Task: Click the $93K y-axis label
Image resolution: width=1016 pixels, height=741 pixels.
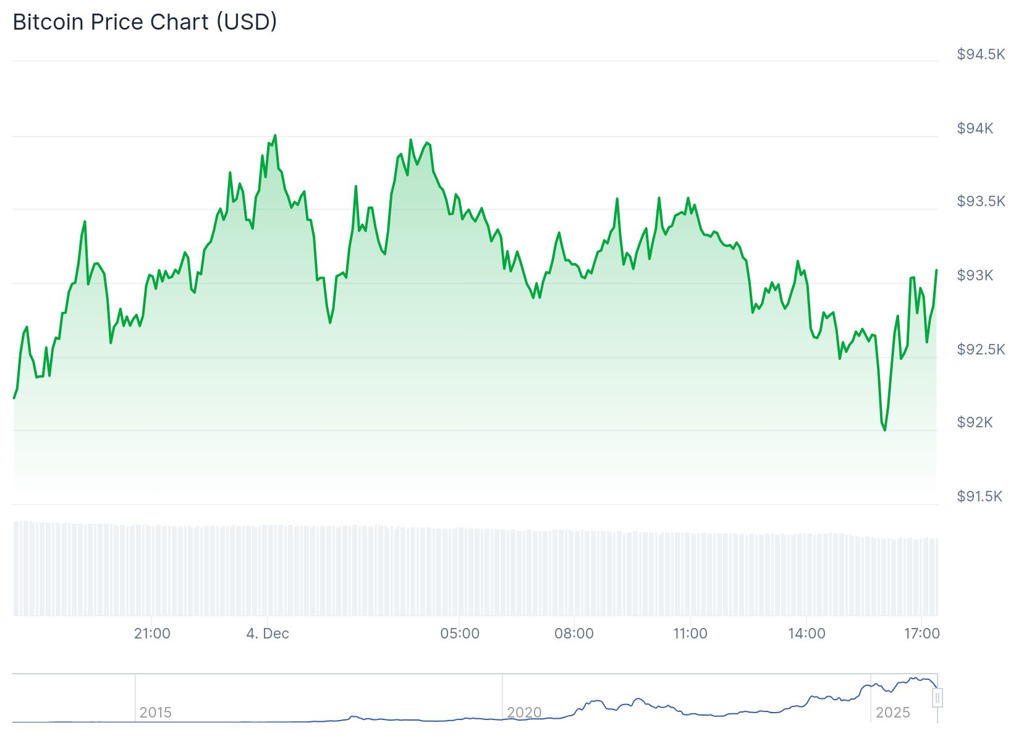Action: click(x=975, y=275)
